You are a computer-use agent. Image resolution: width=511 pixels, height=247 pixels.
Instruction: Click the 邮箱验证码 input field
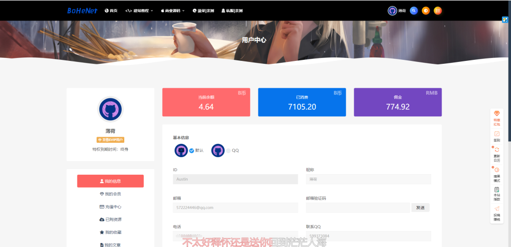(x=358, y=208)
